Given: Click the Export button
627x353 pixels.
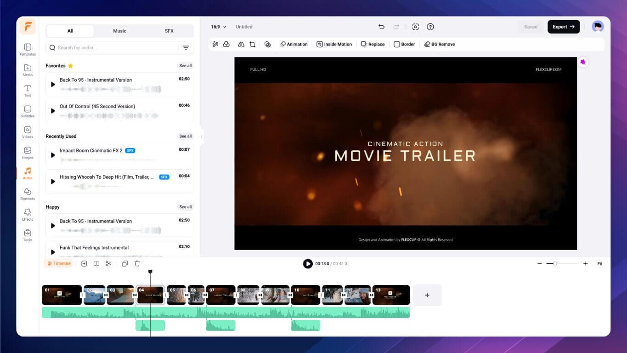Looking at the screenshot, I should pos(563,27).
